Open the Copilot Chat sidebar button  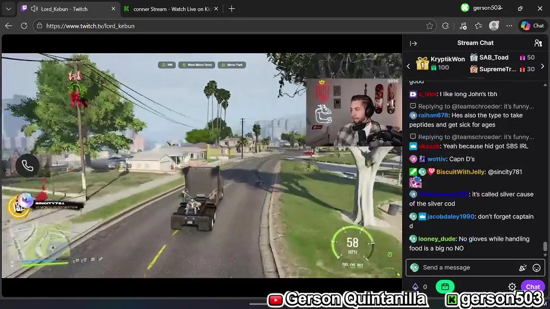(x=532, y=26)
